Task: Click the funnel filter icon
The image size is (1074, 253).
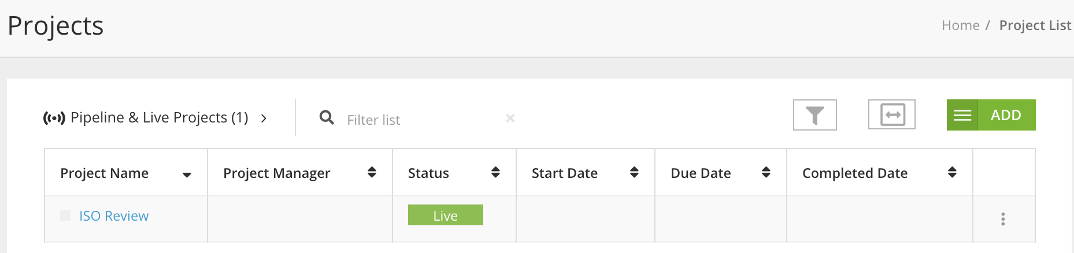Action: (814, 116)
